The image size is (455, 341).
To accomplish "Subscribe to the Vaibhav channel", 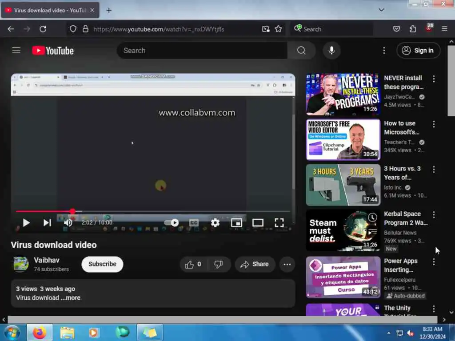I will 102,264.
